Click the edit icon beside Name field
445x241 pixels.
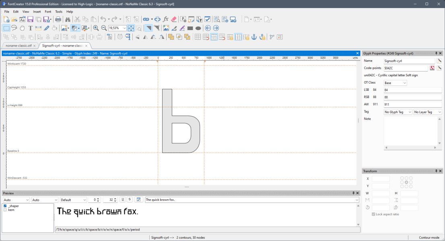[439, 61]
